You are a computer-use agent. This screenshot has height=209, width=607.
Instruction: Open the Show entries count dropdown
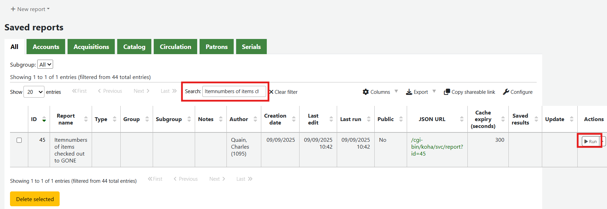[34, 92]
